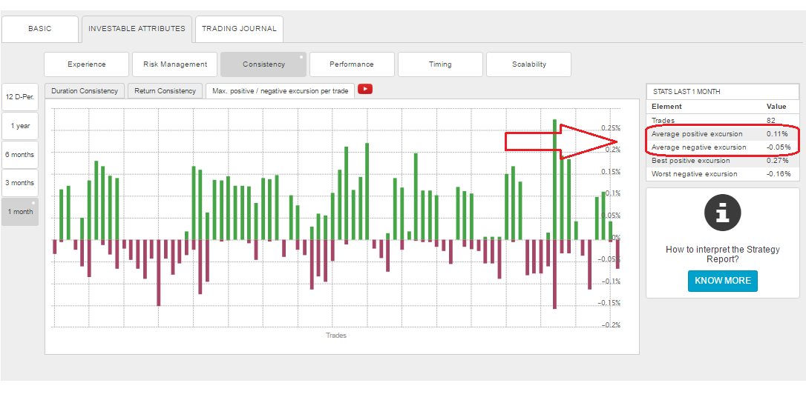Switch period to 3 months
The height and width of the screenshot is (400, 806).
point(20,183)
